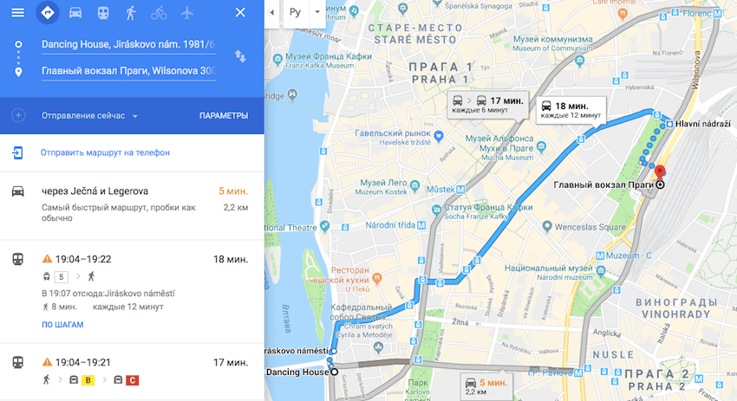Click 'Отправить маршрут на телефон' link
Viewport: 737px width, 401px height.
point(105,152)
